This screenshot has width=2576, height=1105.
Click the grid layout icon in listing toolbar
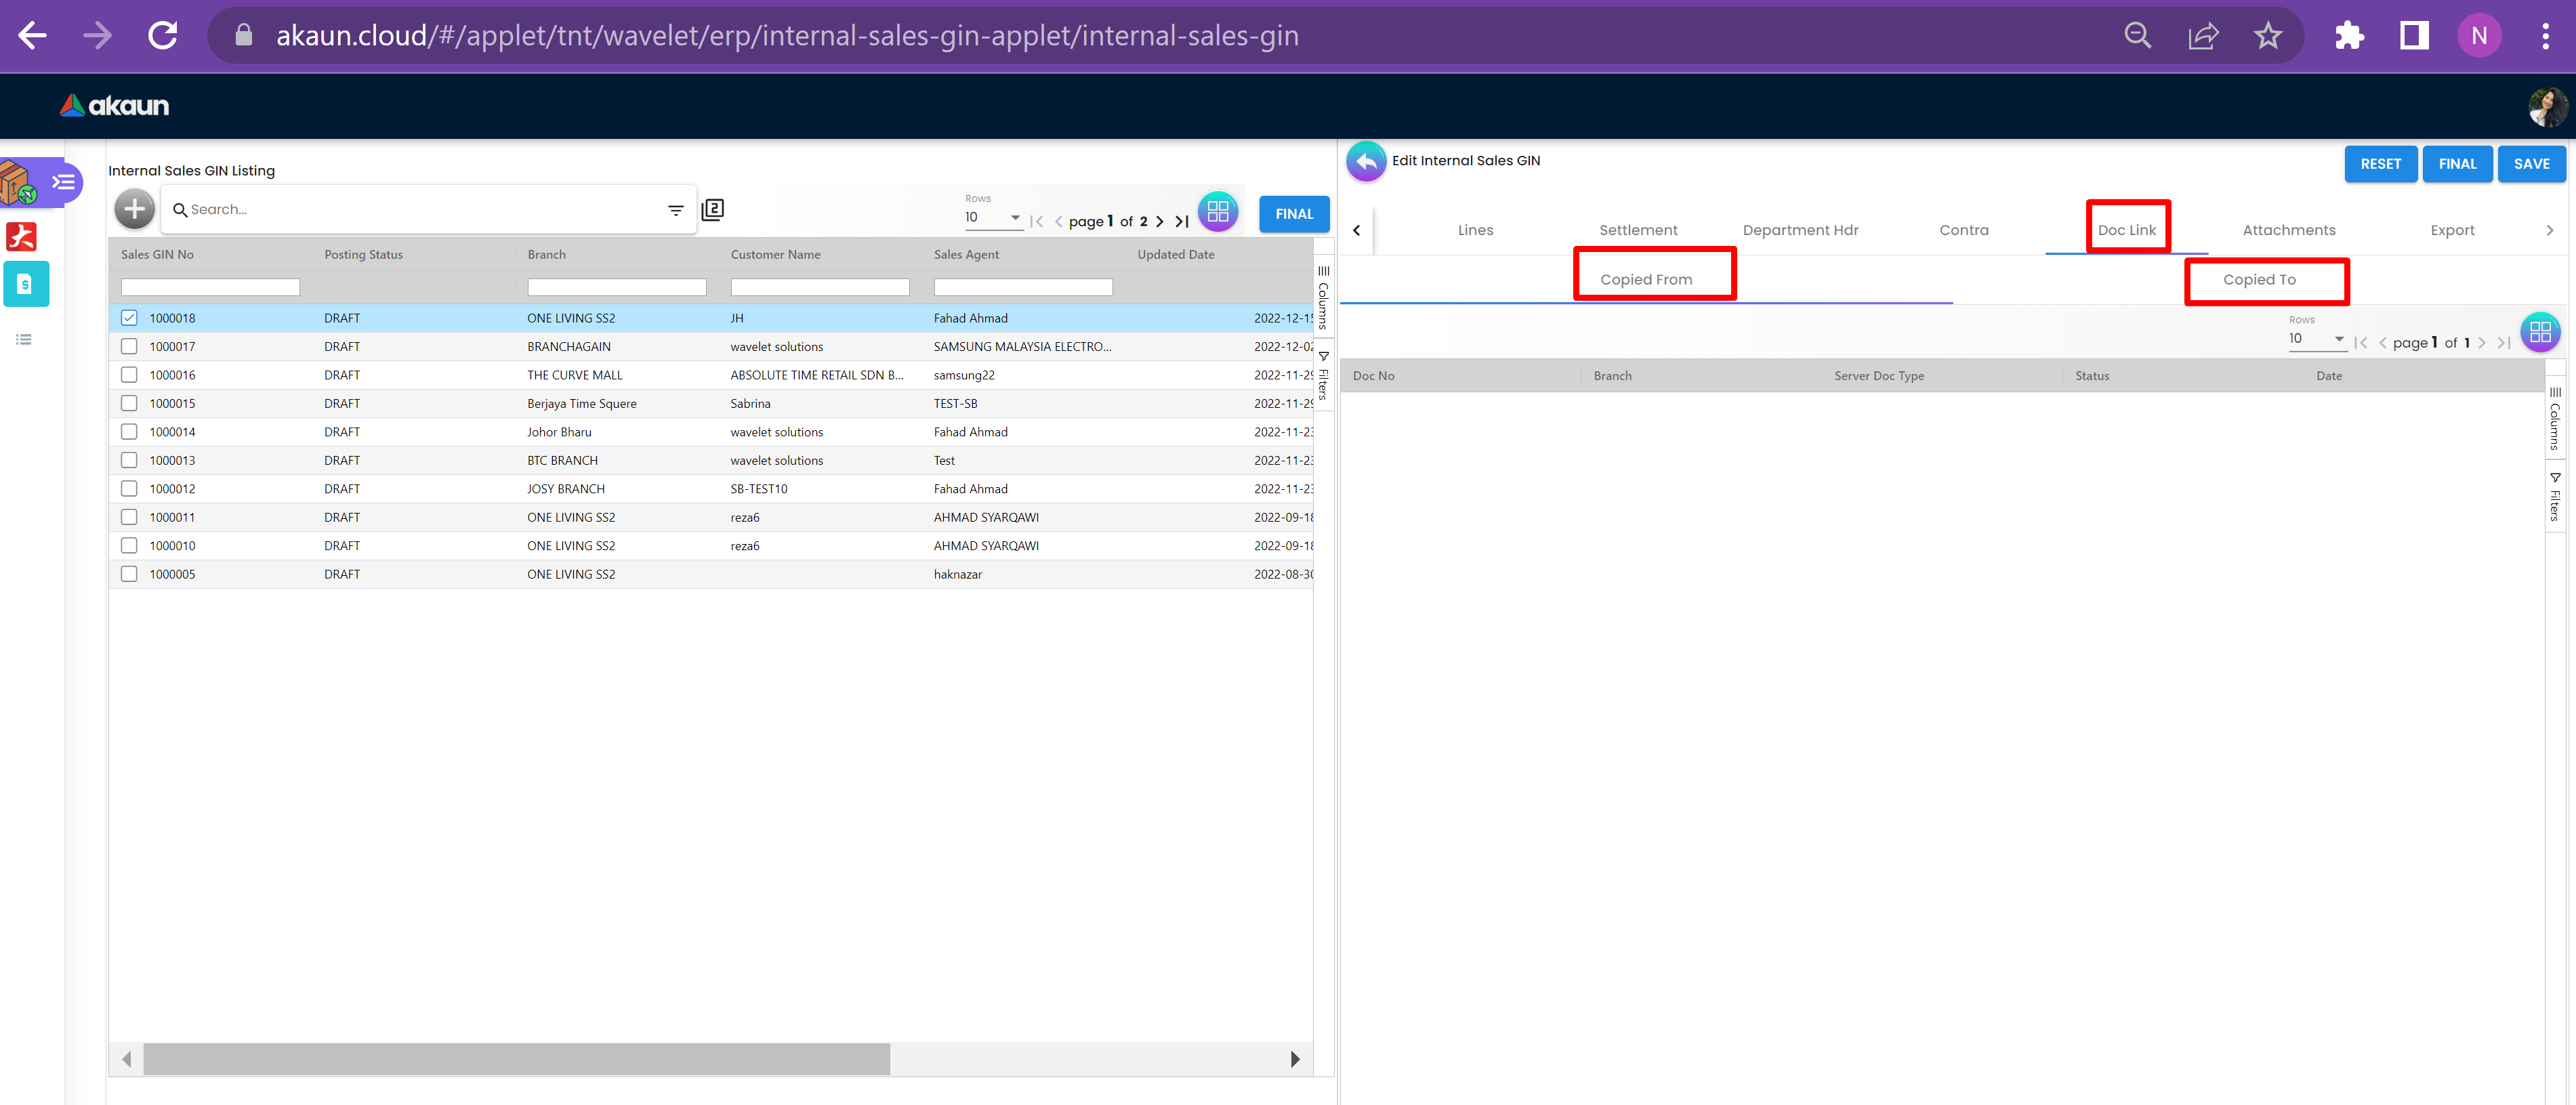[1217, 211]
